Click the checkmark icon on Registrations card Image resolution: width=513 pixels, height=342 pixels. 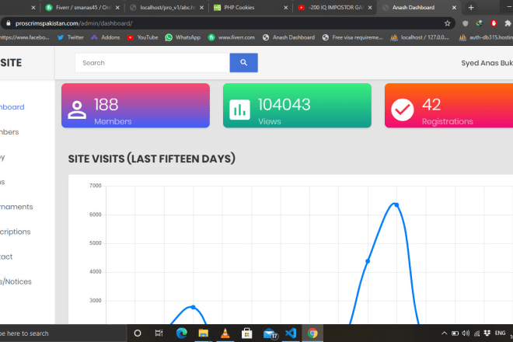pos(402,110)
